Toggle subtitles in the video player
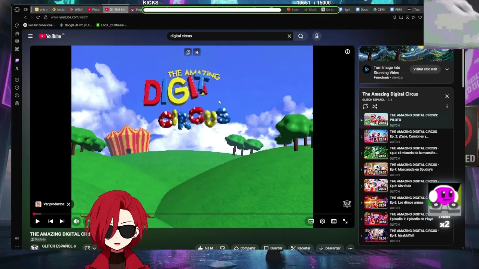Screen dimensions: 479x269 tap(311, 222)
